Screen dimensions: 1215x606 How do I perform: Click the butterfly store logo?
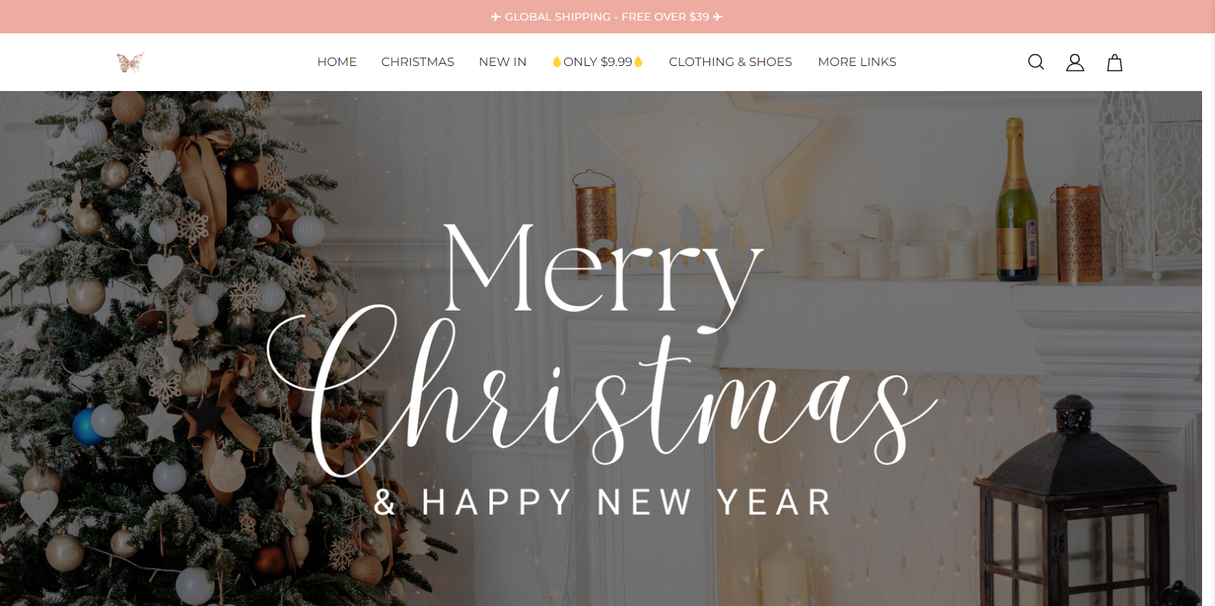tap(131, 62)
